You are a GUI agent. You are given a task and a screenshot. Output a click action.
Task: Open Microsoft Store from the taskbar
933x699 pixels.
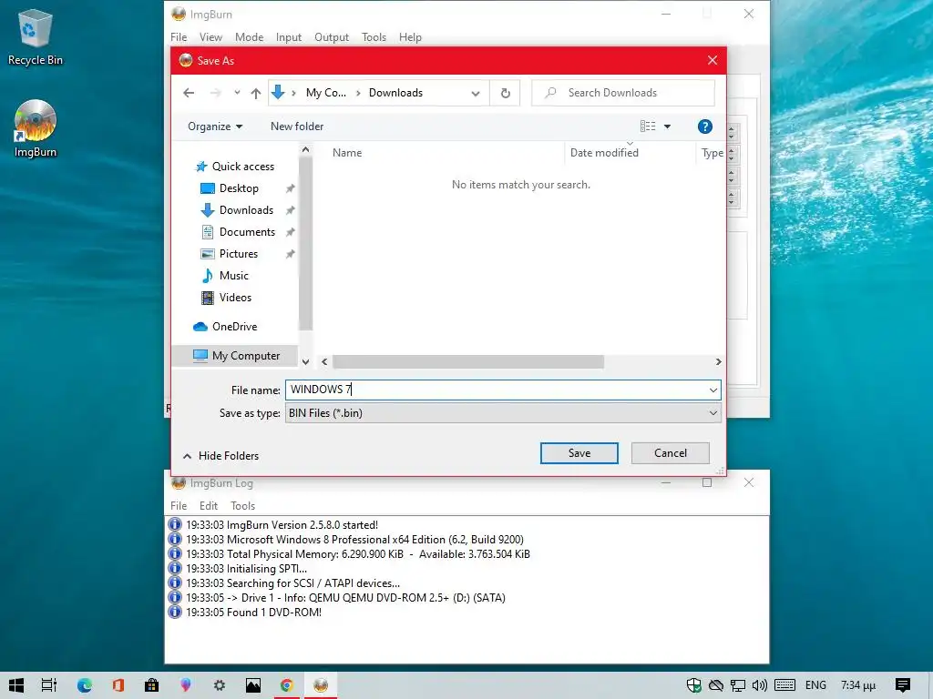click(152, 685)
